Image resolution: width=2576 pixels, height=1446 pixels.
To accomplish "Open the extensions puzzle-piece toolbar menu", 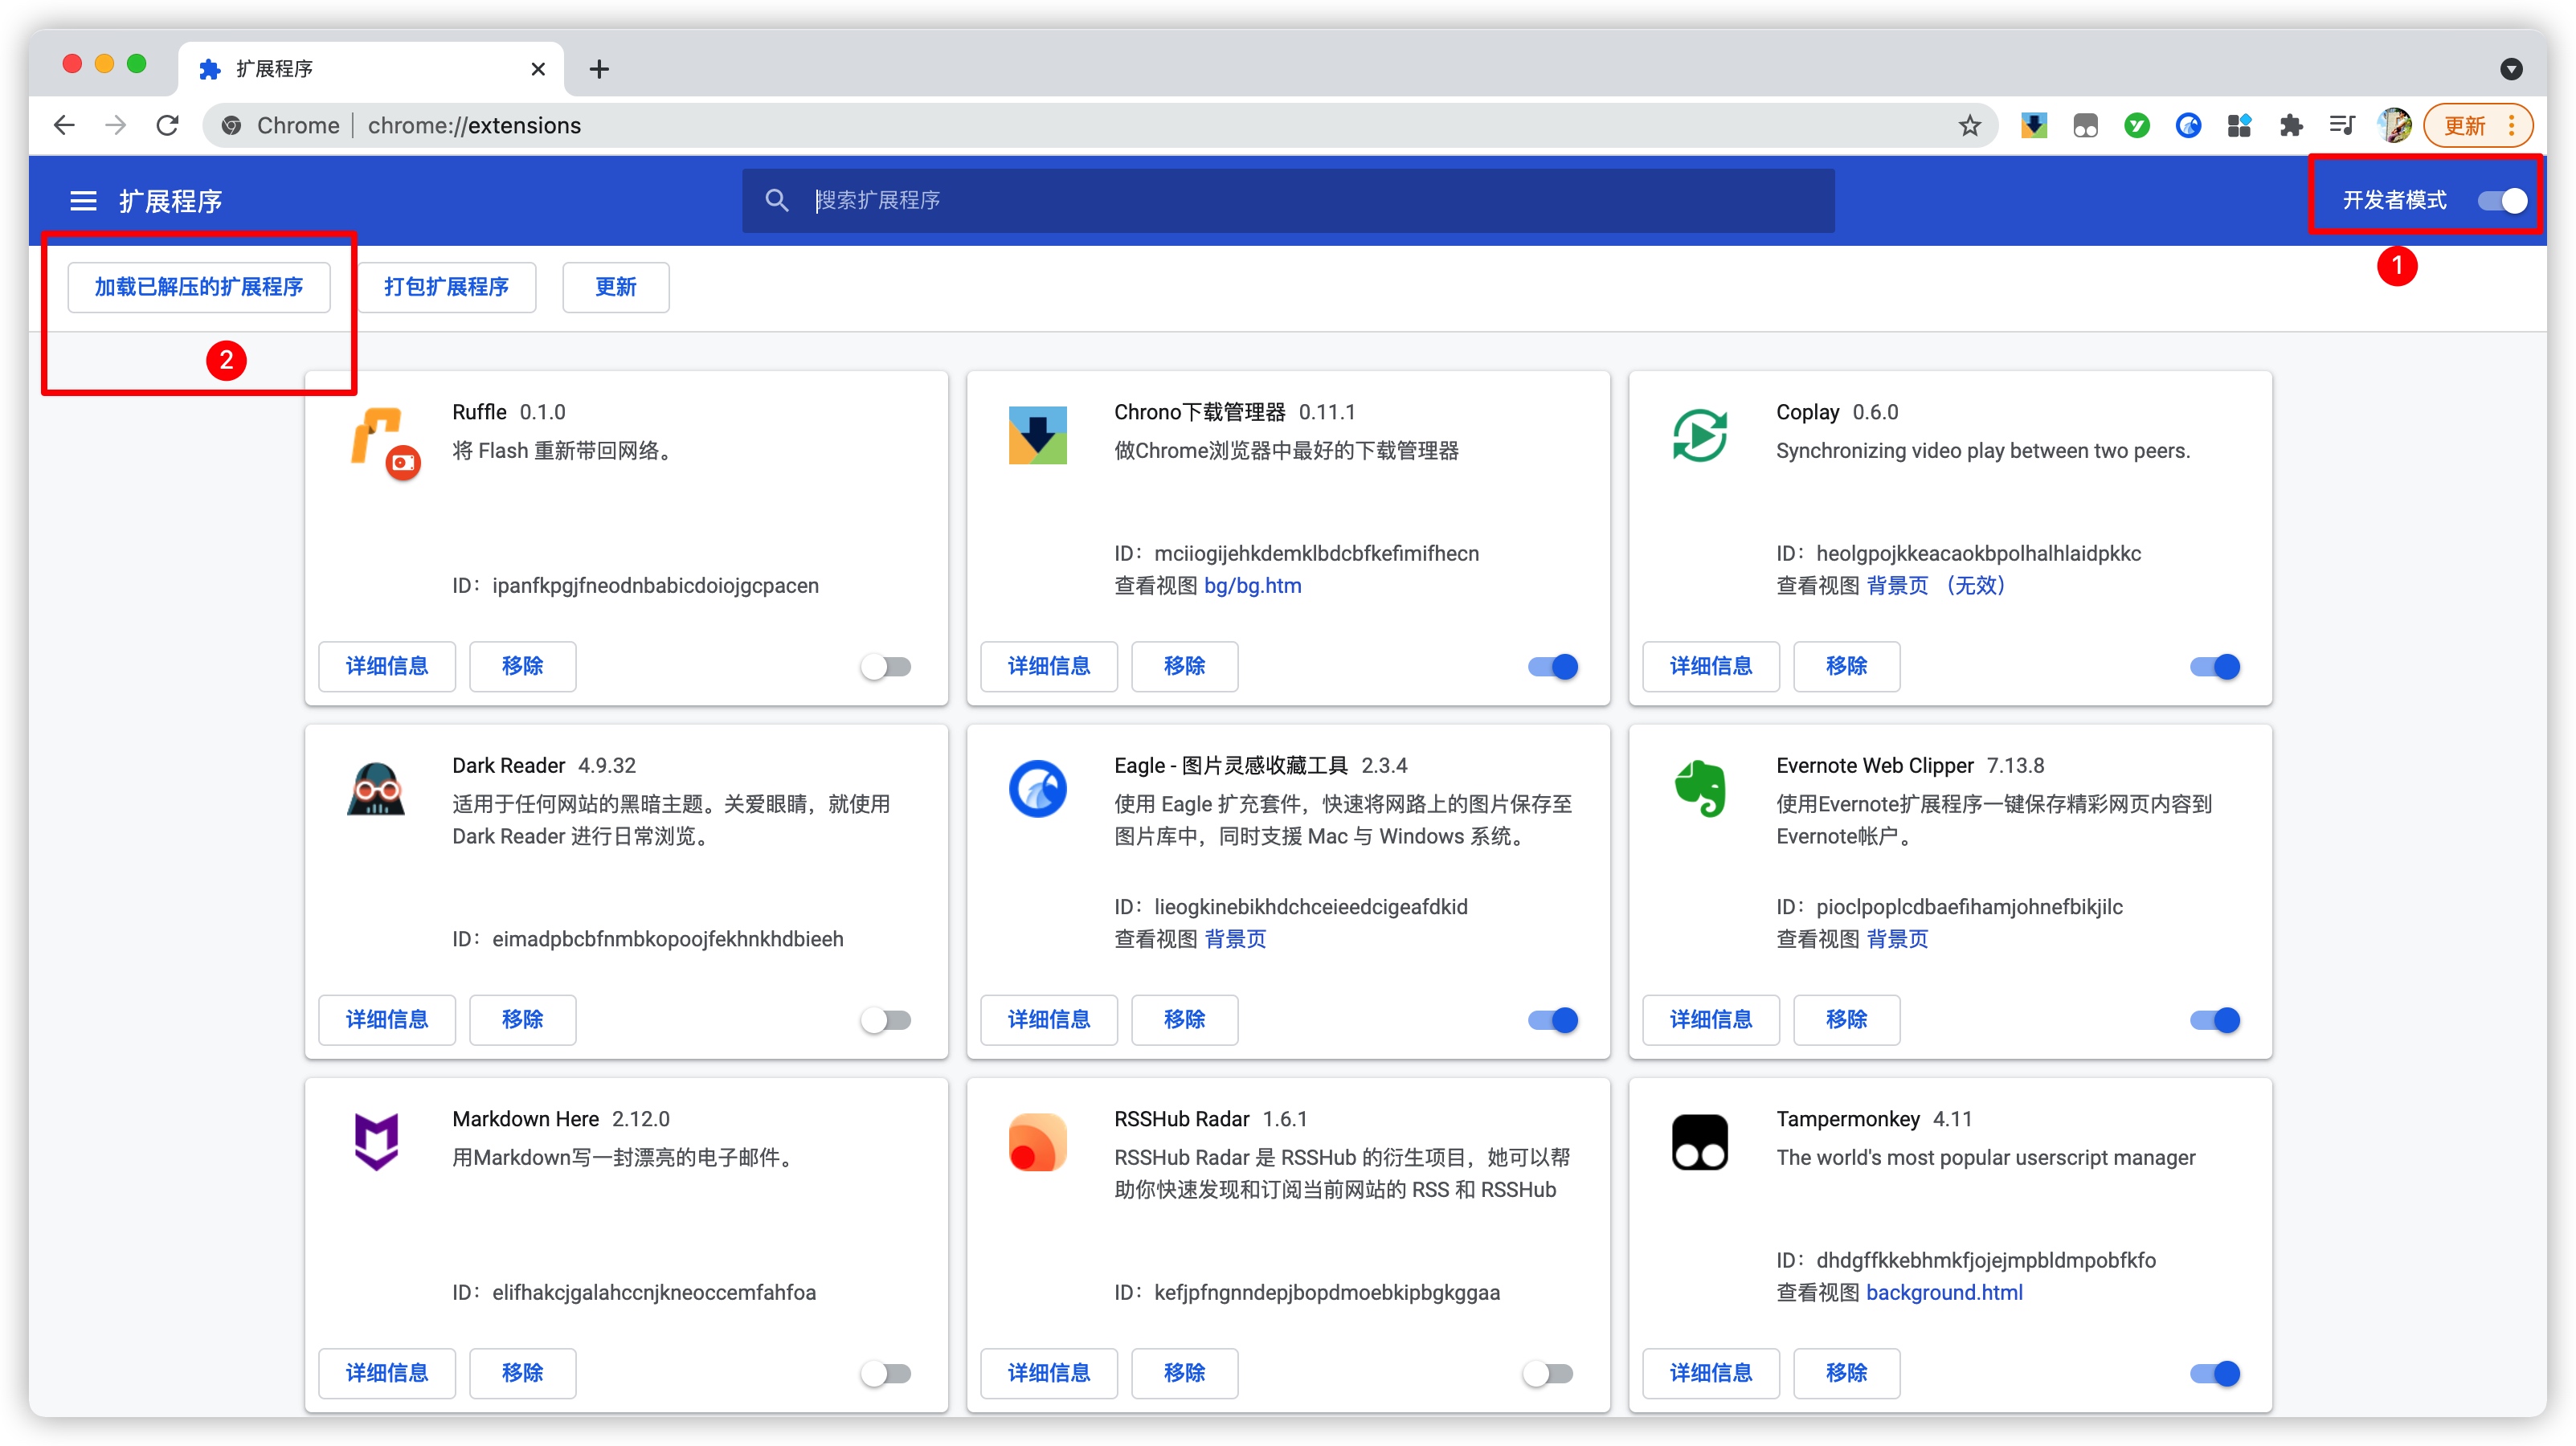I will (2291, 125).
